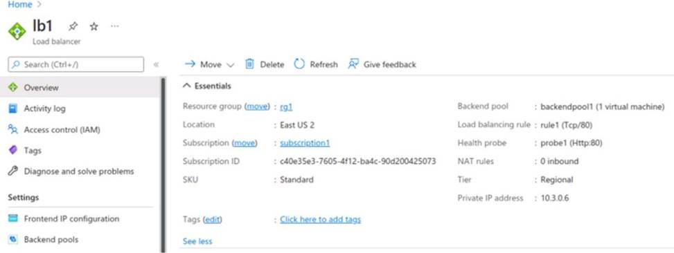The width and height of the screenshot is (674, 253).
Task: Click the Diagnose wrench icon
Action: click(13, 171)
